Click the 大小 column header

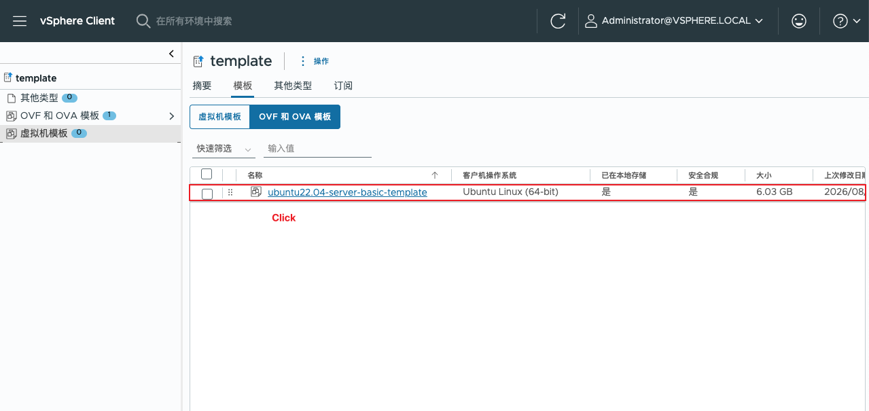point(764,175)
